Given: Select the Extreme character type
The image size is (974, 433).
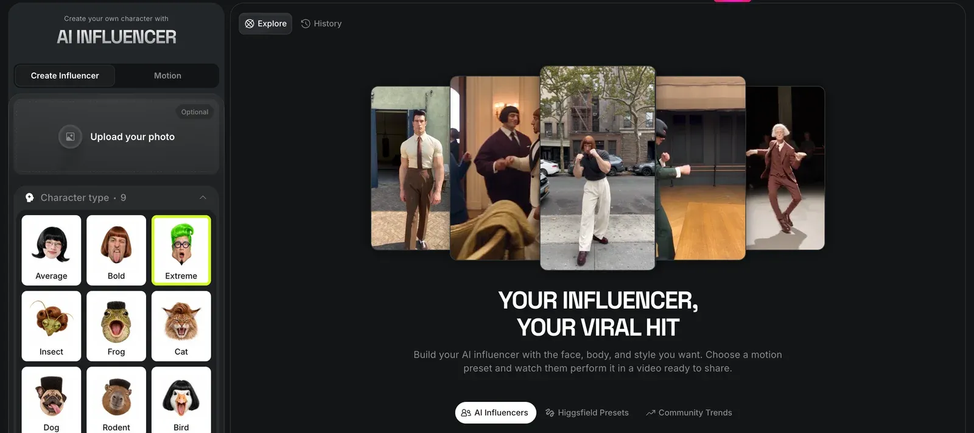Looking at the screenshot, I should click(181, 250).
